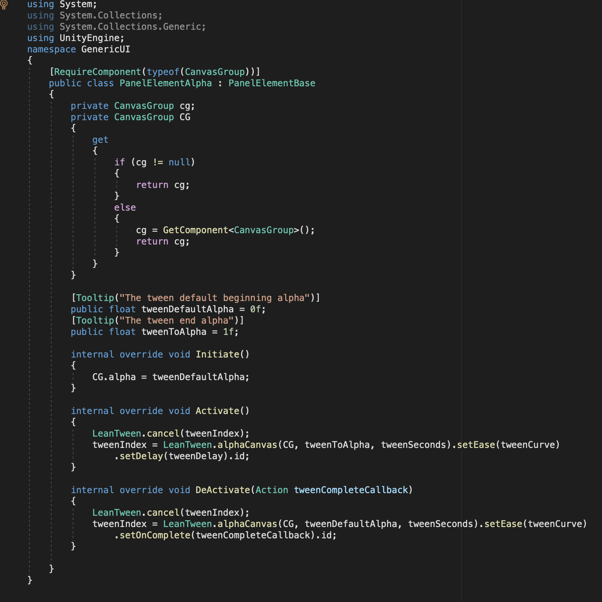Click the 'else' keyword

pos(125,208)
